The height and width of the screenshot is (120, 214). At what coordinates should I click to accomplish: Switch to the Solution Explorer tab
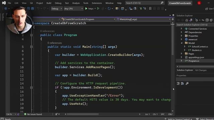[x=185, y=70]
